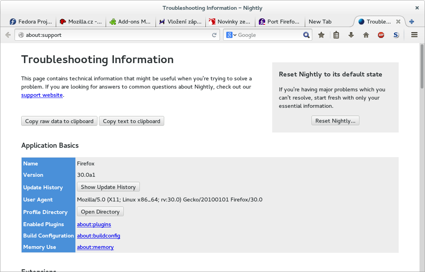Click Copy text to clipboard
This screenshot has width=425, height=272.
tap(132, 121)
